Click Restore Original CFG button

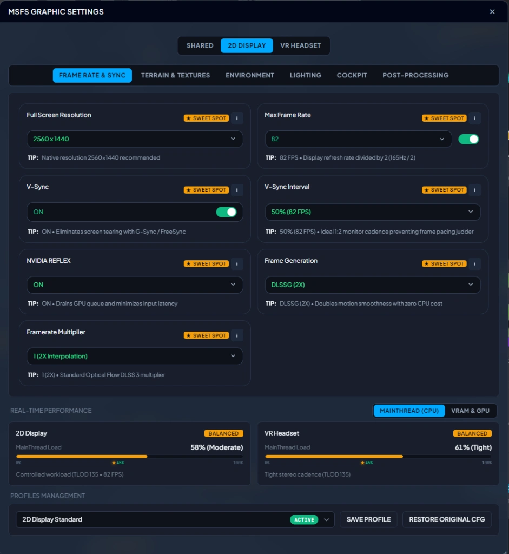pyautogui.click(x=447, y=519)
